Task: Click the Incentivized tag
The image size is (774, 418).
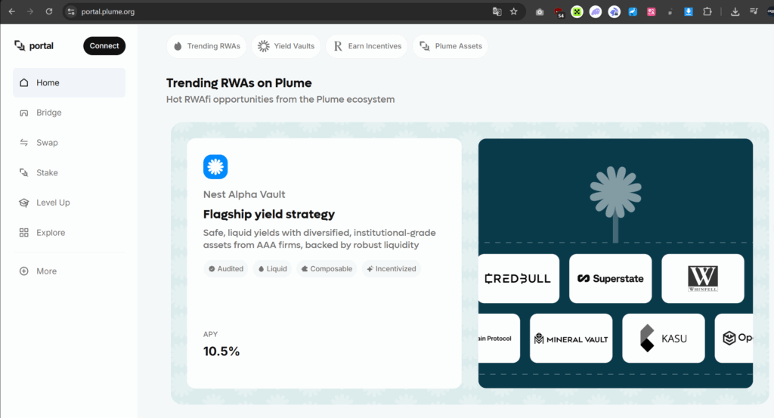Action: 392,269
